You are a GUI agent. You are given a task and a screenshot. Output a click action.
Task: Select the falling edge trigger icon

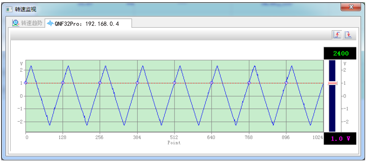348,35
